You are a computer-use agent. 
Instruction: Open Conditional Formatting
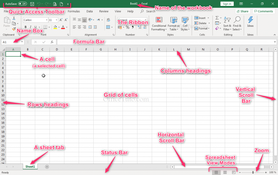point(159,24)
